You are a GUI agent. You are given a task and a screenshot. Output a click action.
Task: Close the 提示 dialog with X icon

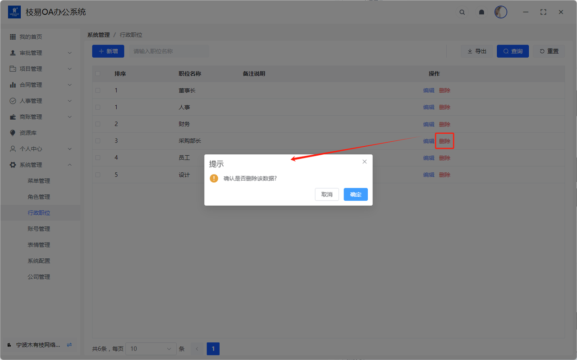(365, 162)
